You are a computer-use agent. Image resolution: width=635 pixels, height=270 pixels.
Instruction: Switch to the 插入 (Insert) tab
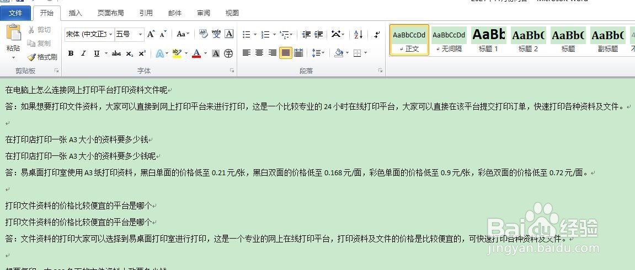point(76,13)
